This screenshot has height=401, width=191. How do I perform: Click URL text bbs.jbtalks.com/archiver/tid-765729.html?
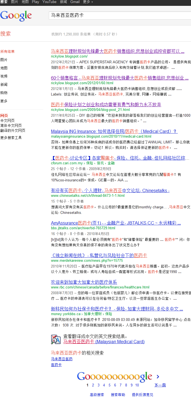pyautogui.click(x=83, y=228)
